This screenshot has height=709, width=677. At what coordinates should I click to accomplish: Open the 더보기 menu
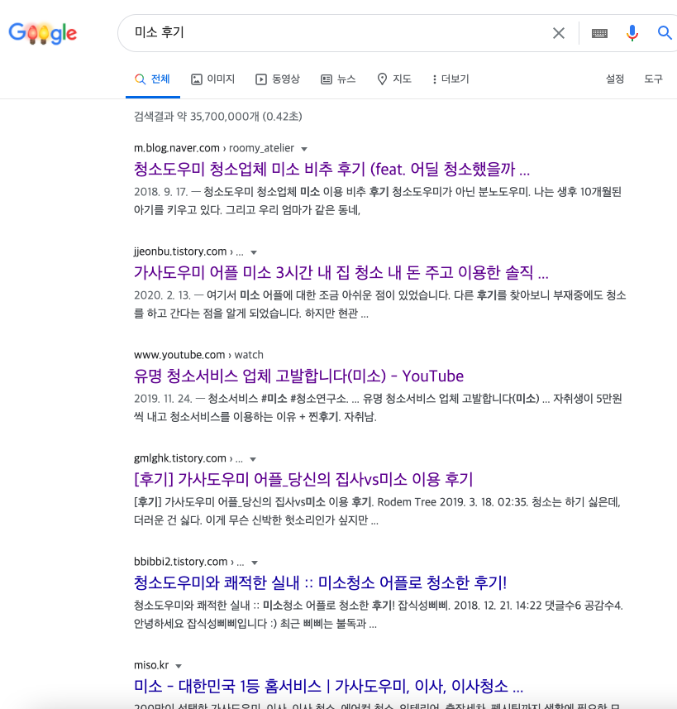point(451,79)
